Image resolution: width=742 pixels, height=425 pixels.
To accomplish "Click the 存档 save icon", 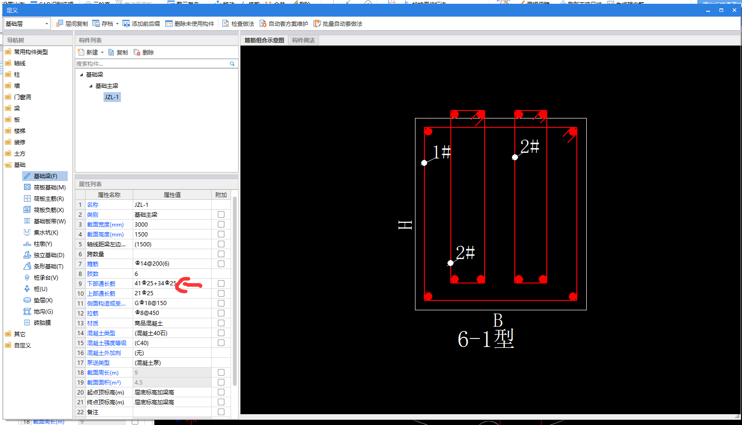I will click(x=96, y=24).
